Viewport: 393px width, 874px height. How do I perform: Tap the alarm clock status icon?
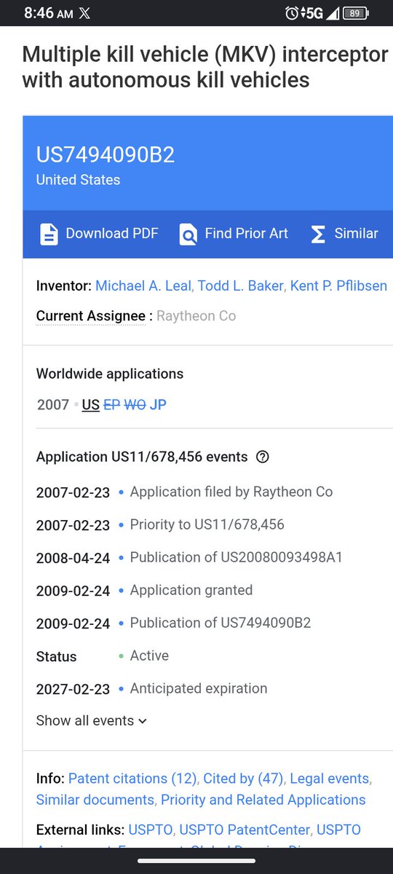(292, 12)
